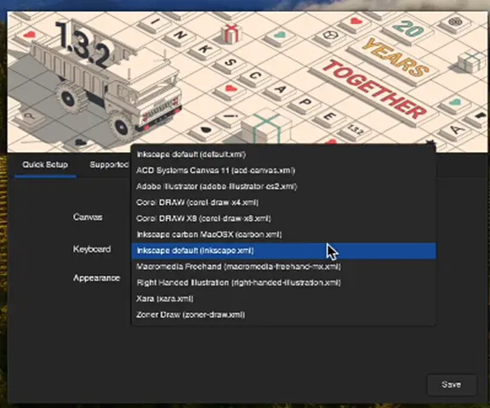The image size is (490, 408).
Task: Open the Quick Setup tab
Action: (45, 165)
